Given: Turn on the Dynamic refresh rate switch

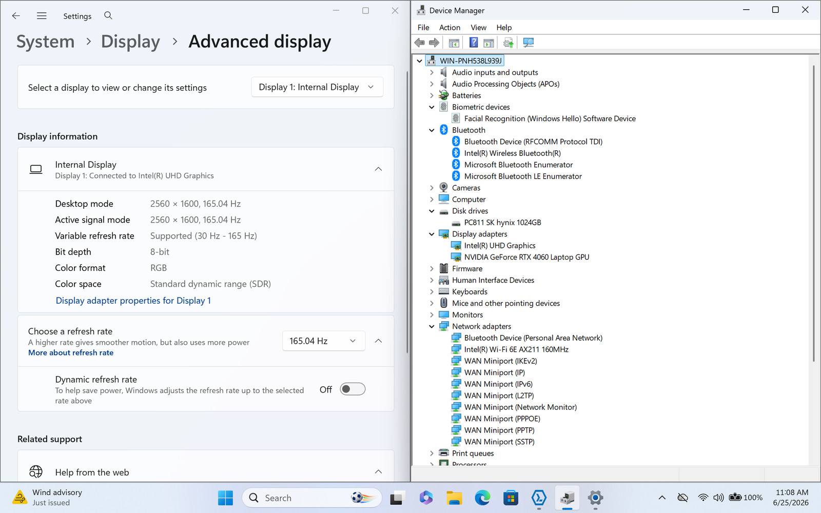Looking at the screenshot, I should (x=353, y=389).
